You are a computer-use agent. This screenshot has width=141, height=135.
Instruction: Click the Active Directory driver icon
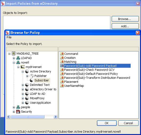[x=27, y=71]
